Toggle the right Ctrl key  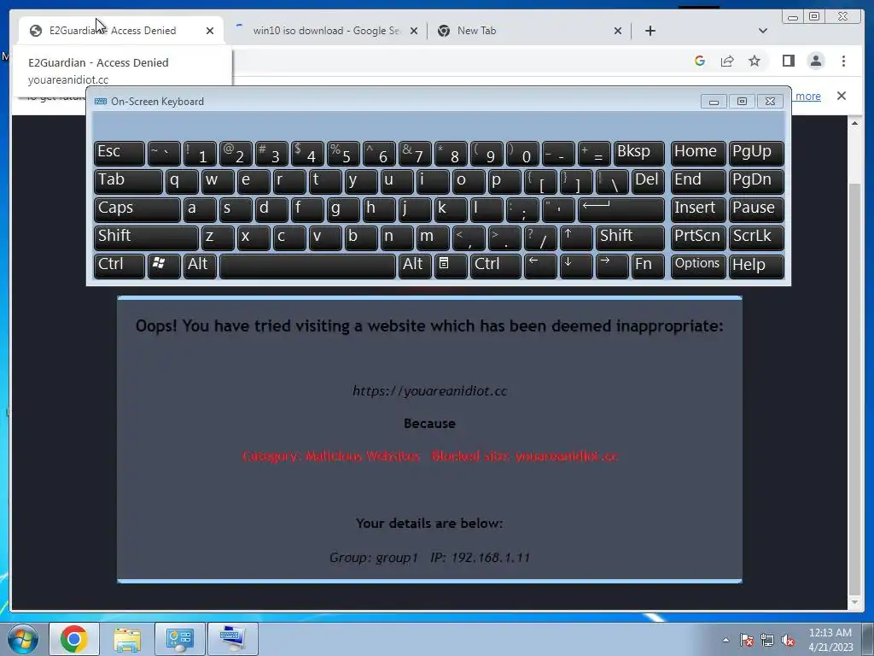point(496,265)
